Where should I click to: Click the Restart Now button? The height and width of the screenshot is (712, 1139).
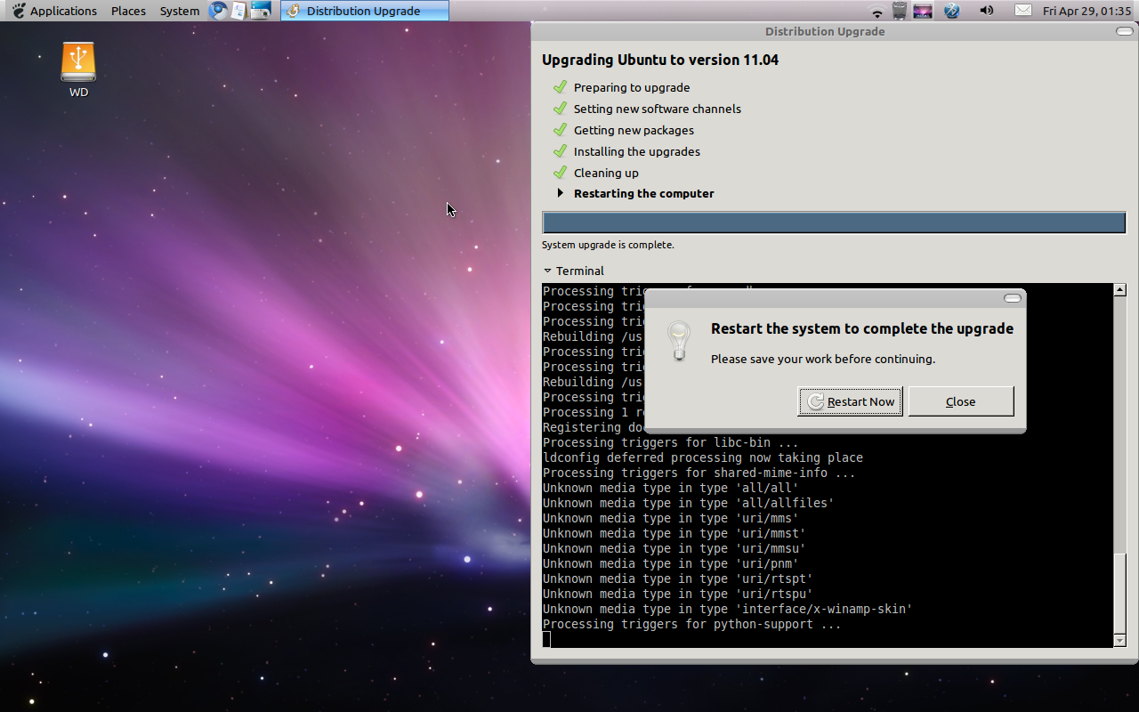851,401
